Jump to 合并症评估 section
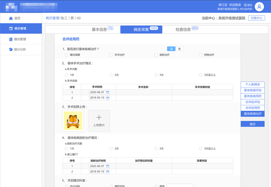This screenshot has height=187, width=271. (x=252, y=102)
